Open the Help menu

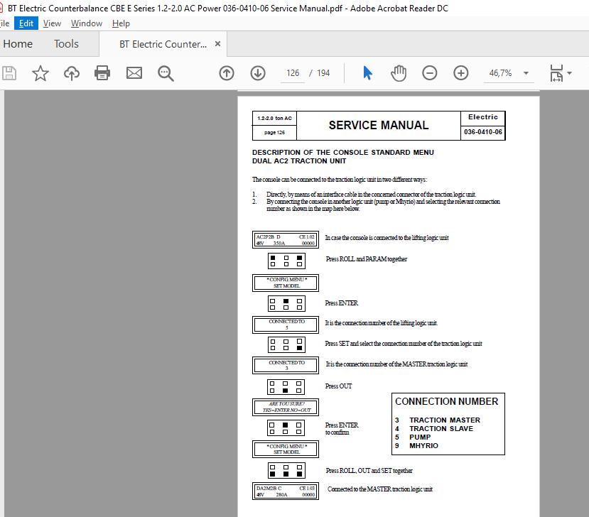coord(121,23)
